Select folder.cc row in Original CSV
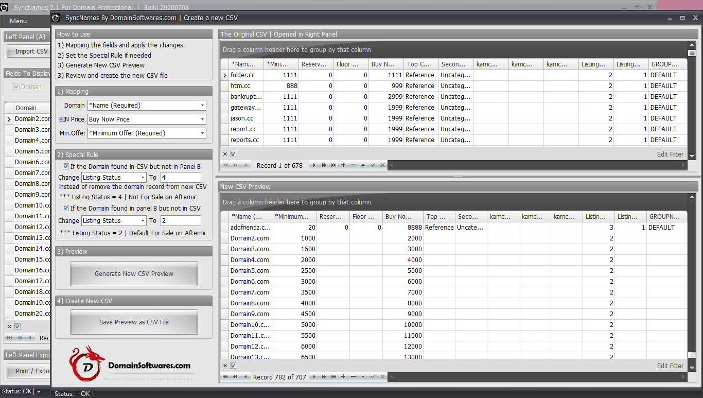The height and width of the screenshot is (398, 703). [x=454, y=75]
